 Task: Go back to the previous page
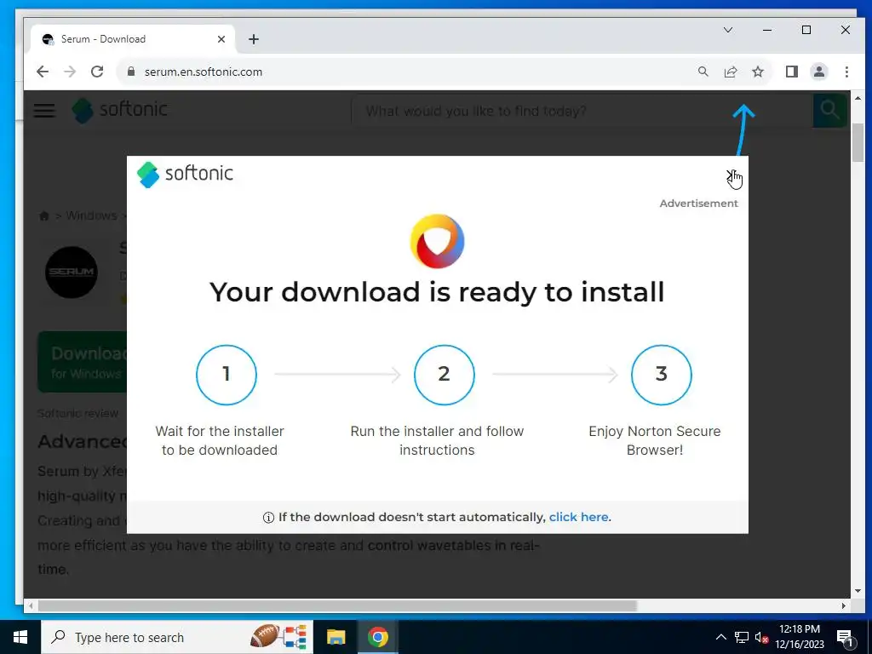43,72
